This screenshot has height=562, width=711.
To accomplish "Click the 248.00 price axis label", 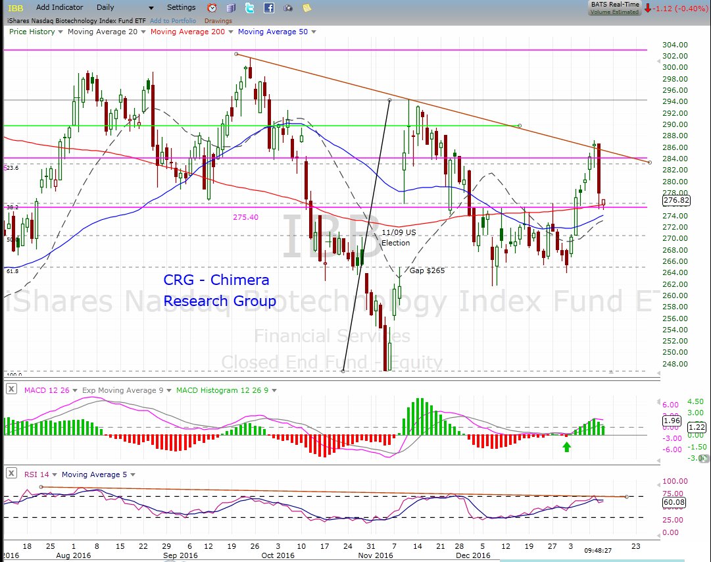I will click(675, 364).
